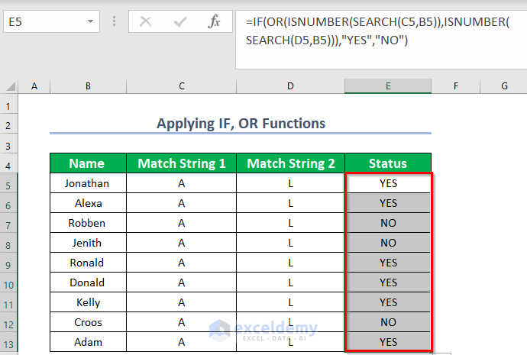Image resolution: width=527 pixels, height=355 pixels.
Task: Open the Insert Function fx dialog
Action: pyautogui.click(x=215, y=22)
